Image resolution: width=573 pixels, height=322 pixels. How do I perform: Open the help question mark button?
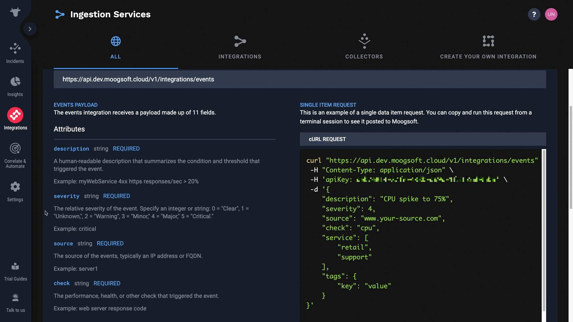coord(534,14)
